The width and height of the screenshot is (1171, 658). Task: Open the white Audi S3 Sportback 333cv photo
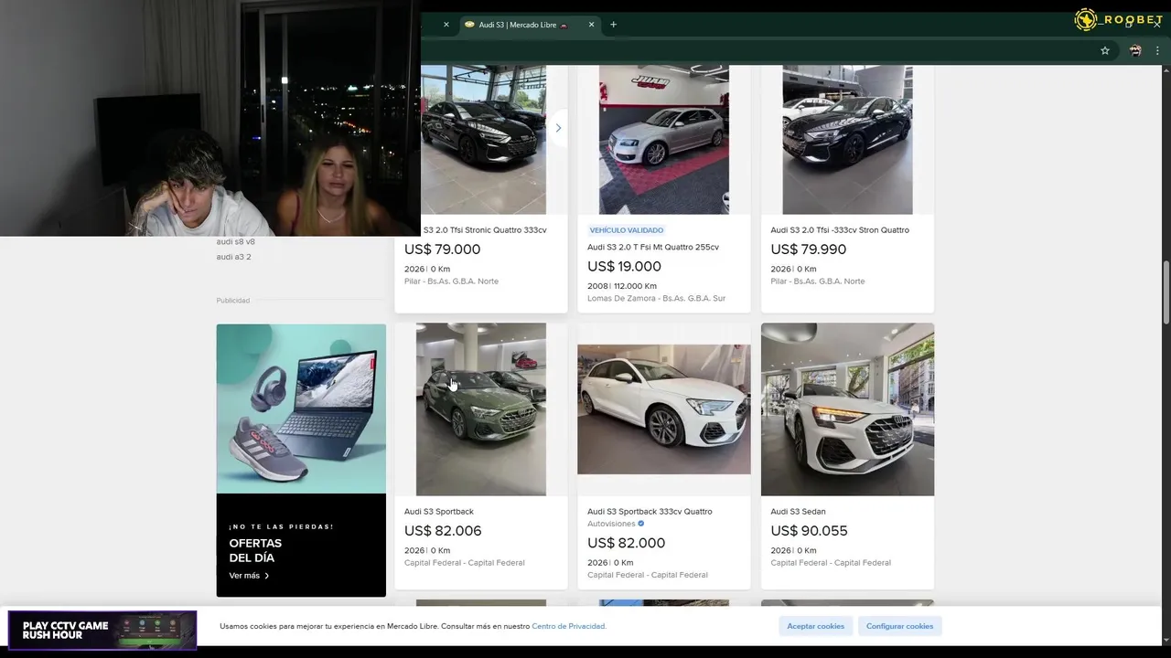pos(664,409)
